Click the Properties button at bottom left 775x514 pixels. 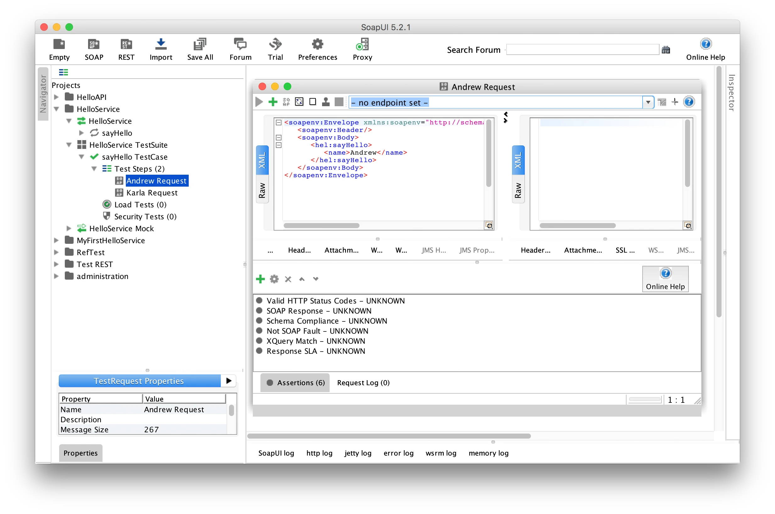click(x=81, y=453)
